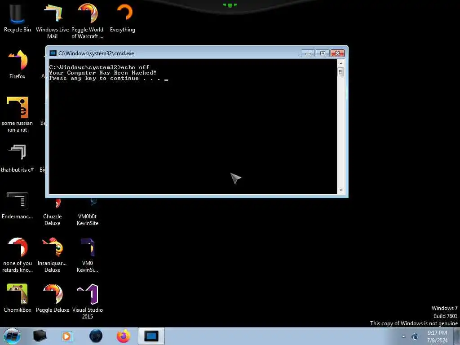460x345 pixels.
Task: Select the 'some russian ran a rat' icon
Action: click(x=18, y=115)
